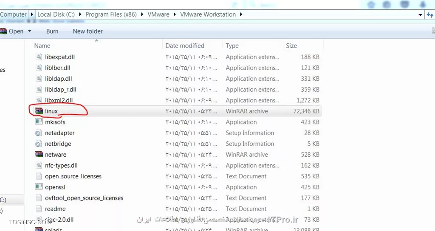Viewport: 435px width, 231px height.
Task: Click the libexpat.dll file icon
Action: coord(39,57)
